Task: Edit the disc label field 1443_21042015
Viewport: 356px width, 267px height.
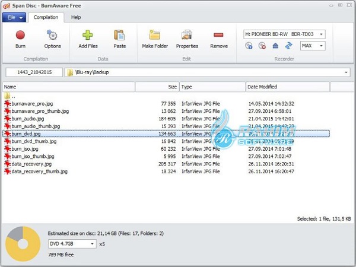Action: (x=34, y=72)
